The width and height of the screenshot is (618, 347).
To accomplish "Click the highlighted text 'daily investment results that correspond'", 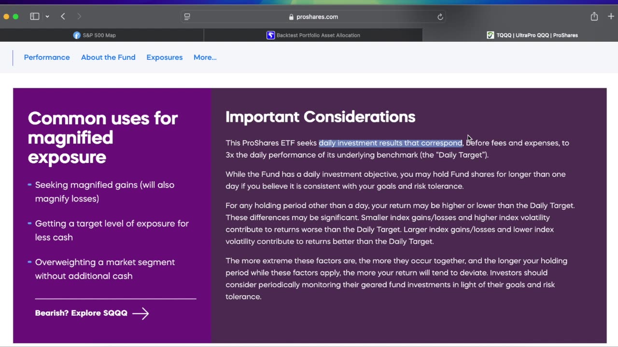I will click(390, 143).
